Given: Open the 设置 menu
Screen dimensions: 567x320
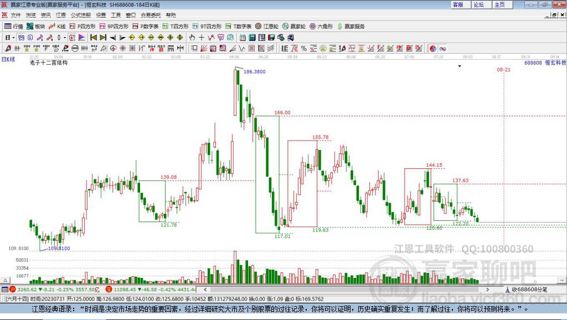Looking at the screenshot, I should [101, 15].
